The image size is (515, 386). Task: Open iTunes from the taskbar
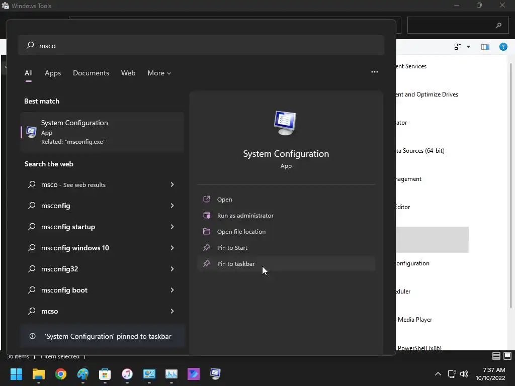pos(127,374)
